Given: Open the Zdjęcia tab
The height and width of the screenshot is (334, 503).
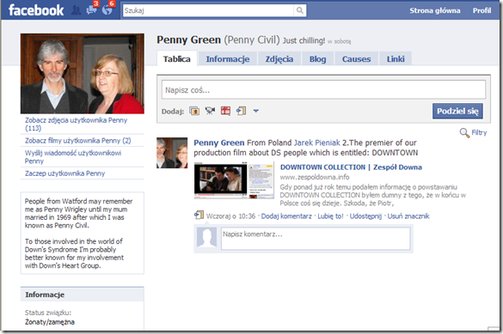Looking at the screenshot, I should (279, 59).
